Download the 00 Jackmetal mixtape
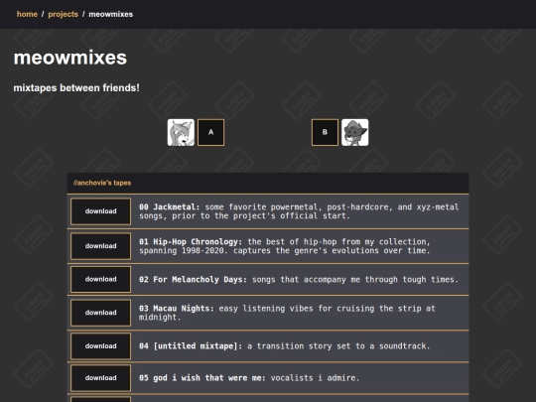536x402 pixels. point(100,211)
